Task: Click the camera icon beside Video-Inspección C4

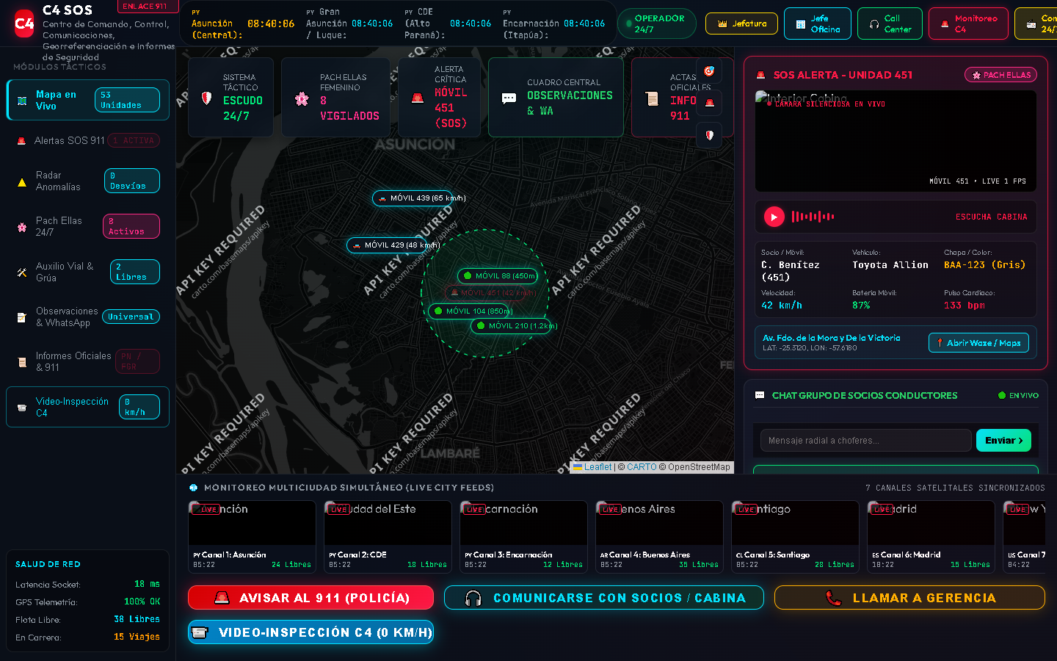Action: pos(22,408)
